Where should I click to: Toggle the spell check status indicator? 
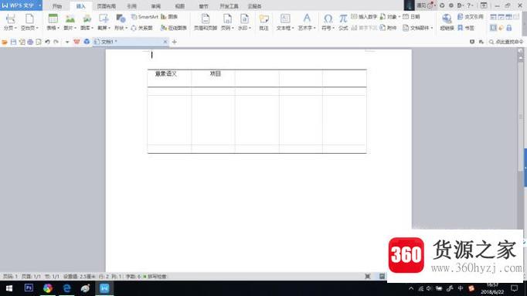pyautogui.click(x=155, y=277)
